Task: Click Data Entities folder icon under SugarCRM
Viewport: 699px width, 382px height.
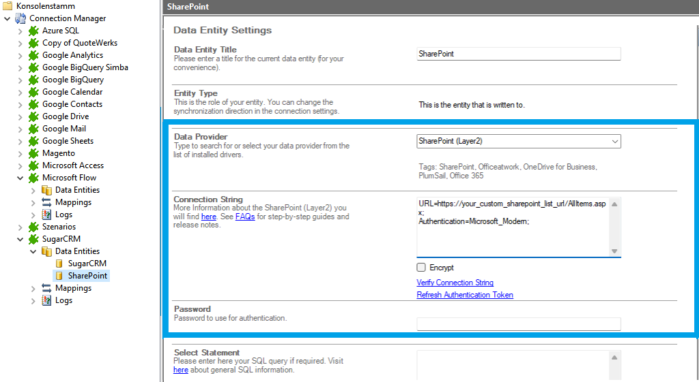Action: [x=46, y=251]
